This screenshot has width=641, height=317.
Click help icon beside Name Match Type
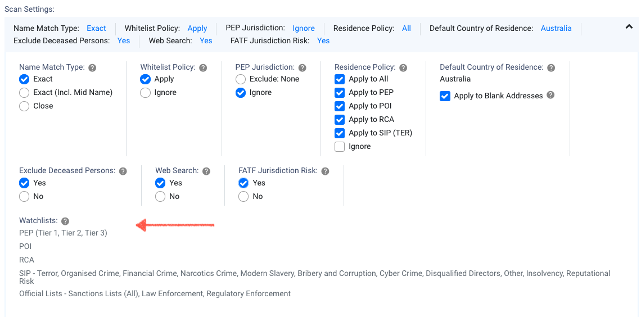(92, 67)
